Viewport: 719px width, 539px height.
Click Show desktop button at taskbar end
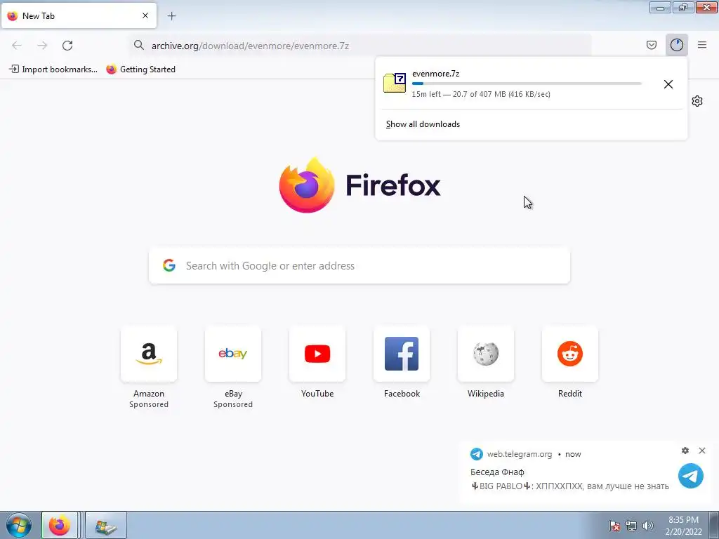tap(713, 525)
